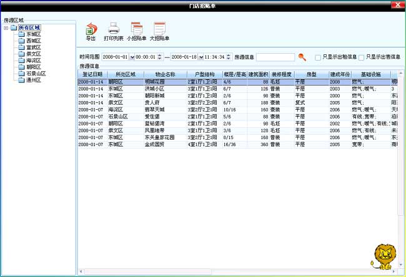Viewport: 406px width, 277px height.
Task: Enable 只显示出售信息 checkbox
Action: click(x=362, y=57)
